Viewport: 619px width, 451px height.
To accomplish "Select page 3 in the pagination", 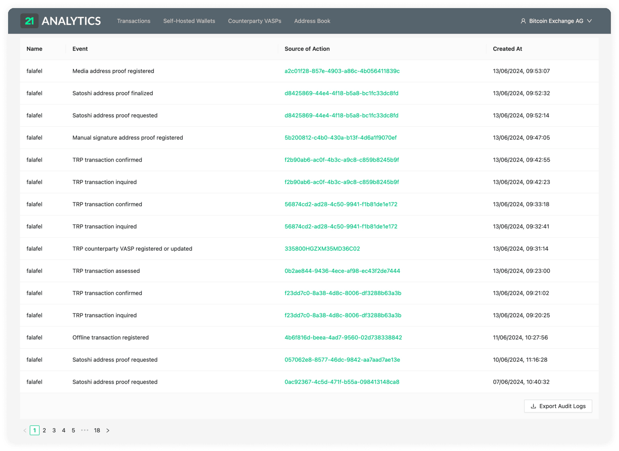I will (x=54, y=430).
